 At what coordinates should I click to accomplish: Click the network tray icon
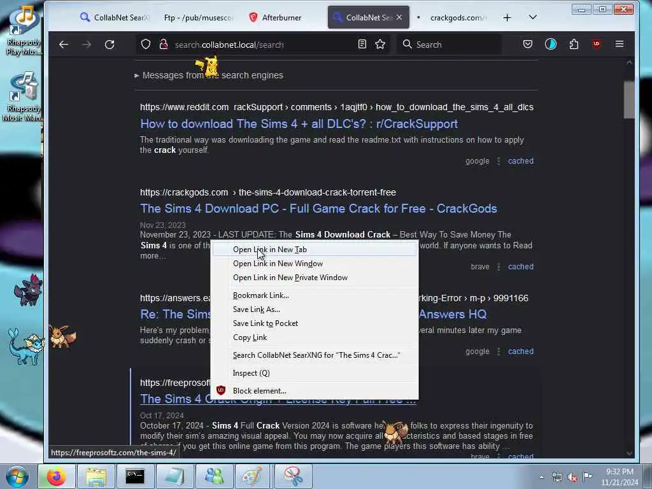(556, 477)
